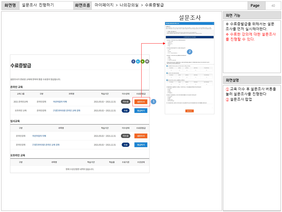The image size is (282, 212).
Task: Click blue callout marker number 2
Action: (190, 52)
